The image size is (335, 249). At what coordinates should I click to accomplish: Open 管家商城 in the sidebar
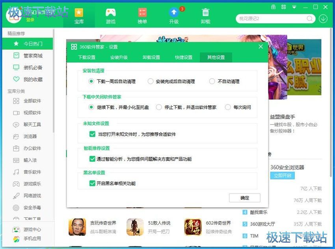(27, 56)
